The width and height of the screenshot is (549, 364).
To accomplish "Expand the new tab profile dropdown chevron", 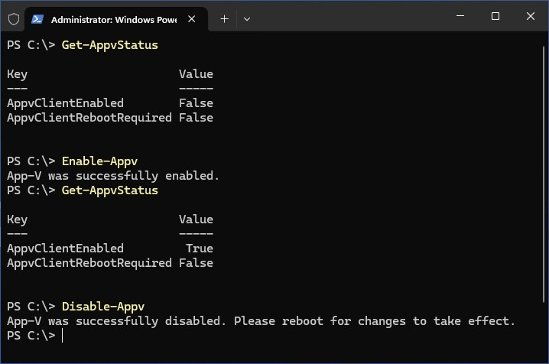I will point(247,19).
